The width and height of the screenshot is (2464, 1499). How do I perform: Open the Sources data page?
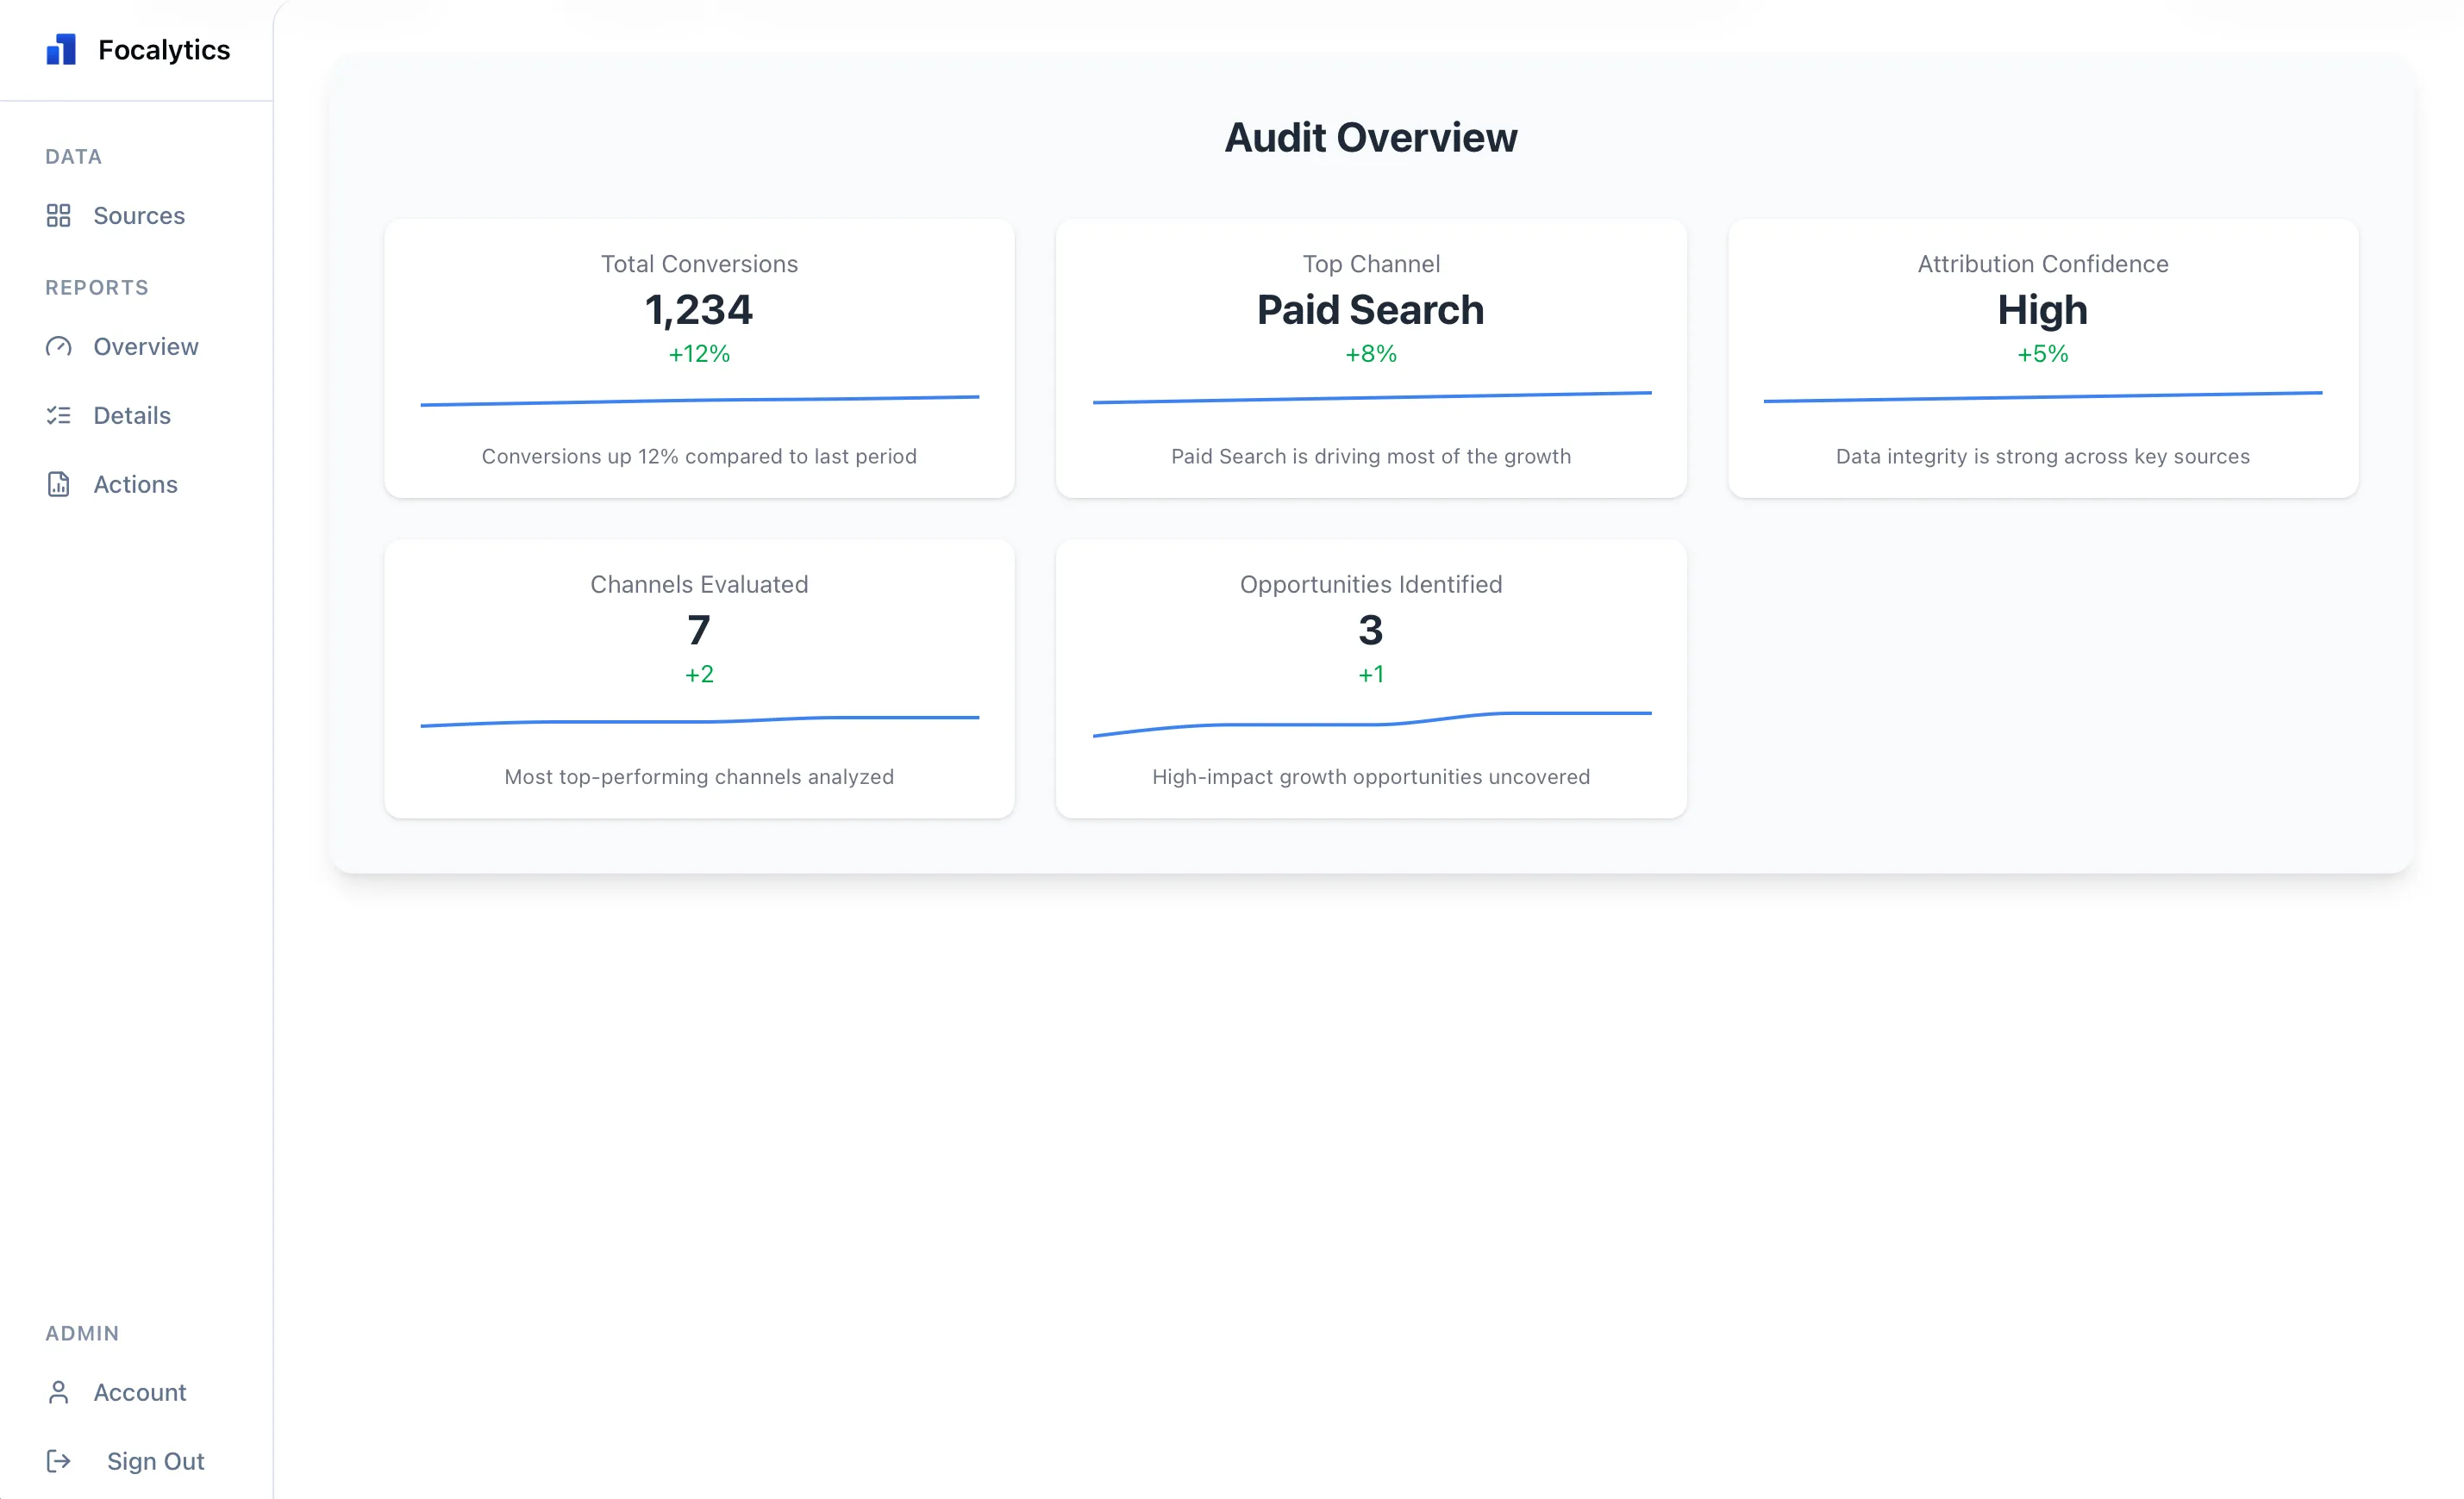point(139,216)
